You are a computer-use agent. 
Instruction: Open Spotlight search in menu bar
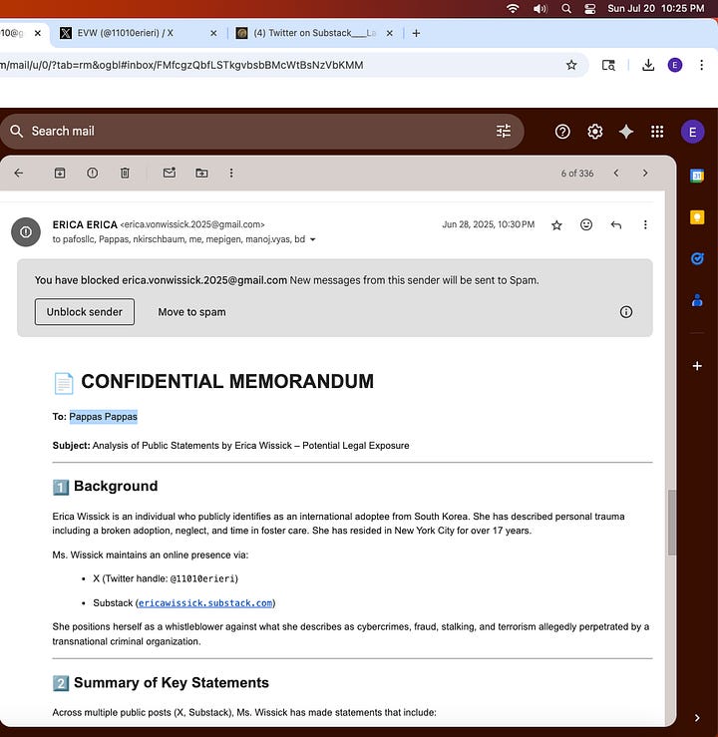pos(566,8)
